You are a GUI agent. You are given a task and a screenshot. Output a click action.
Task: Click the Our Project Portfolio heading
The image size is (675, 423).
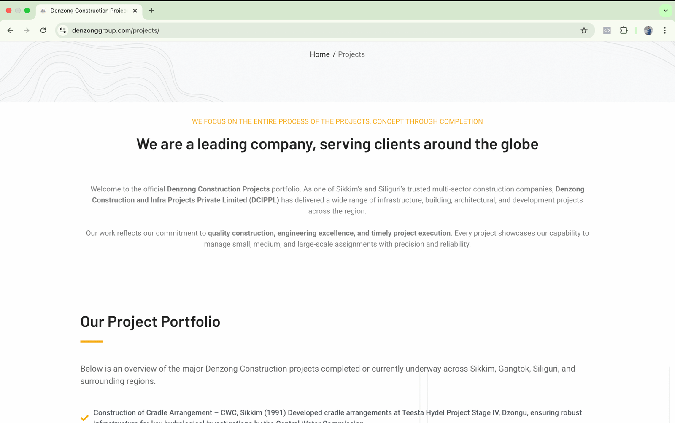click(x=150, y=321)
